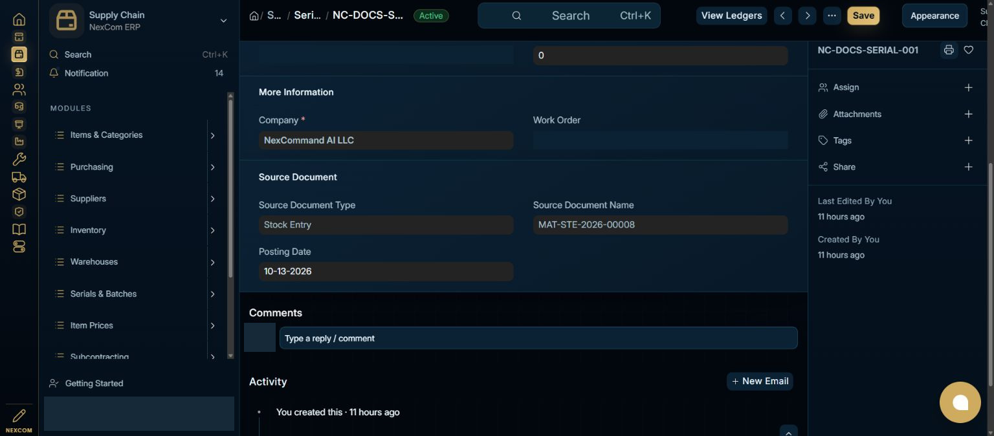Viewport: 994px width, 436px height.
Task: Open Serials & Batches module
Action: tap(104, 294)
